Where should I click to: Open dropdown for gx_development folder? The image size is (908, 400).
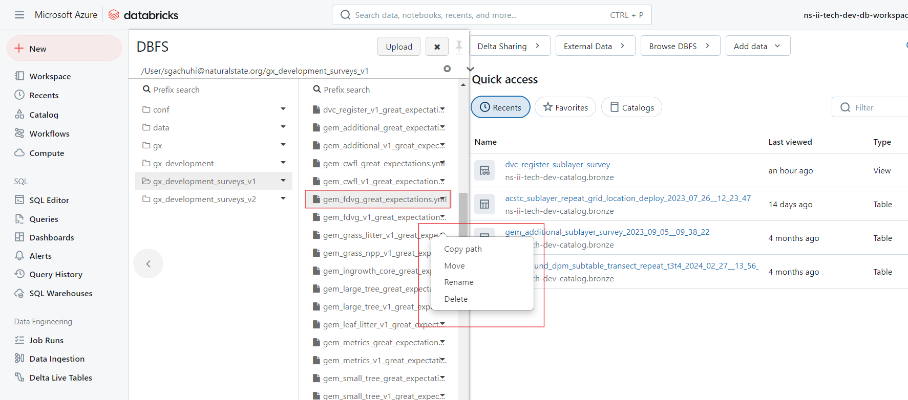283,163
